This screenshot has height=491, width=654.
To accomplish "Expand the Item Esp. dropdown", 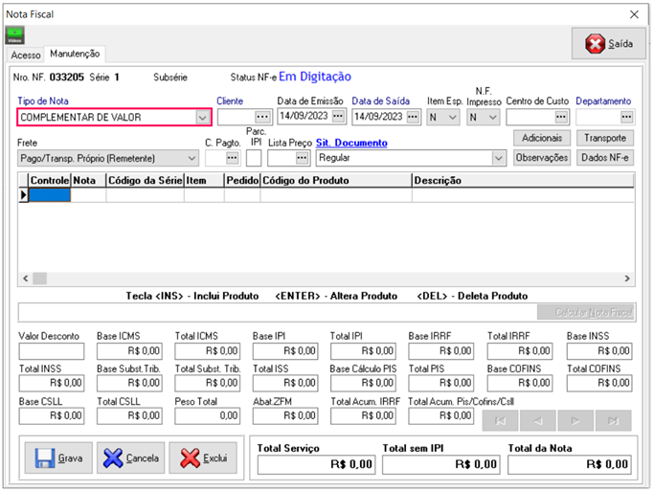I will point(452,117).
